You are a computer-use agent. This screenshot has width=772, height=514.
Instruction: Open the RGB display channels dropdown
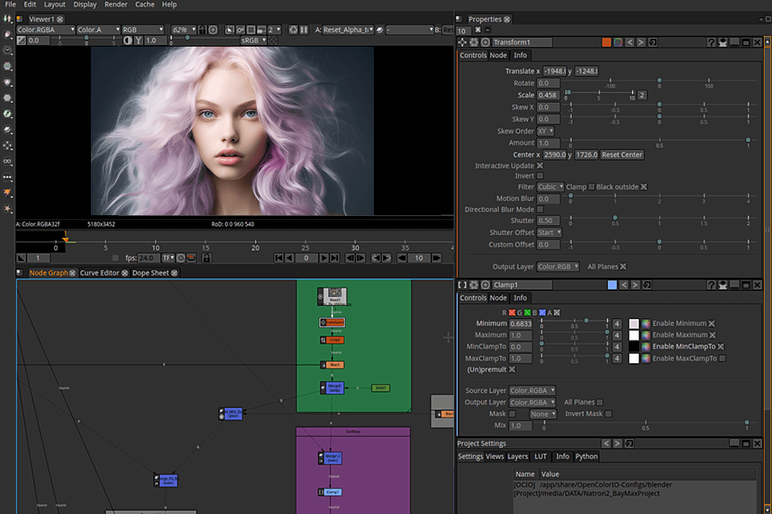pos(142,30)
